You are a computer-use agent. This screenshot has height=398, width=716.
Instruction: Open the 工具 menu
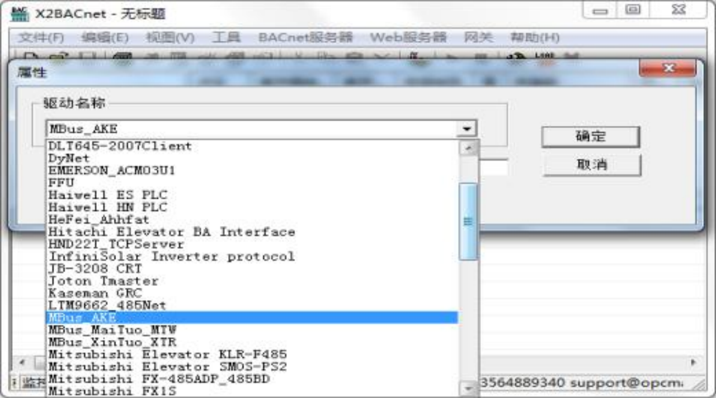(226, 37)
